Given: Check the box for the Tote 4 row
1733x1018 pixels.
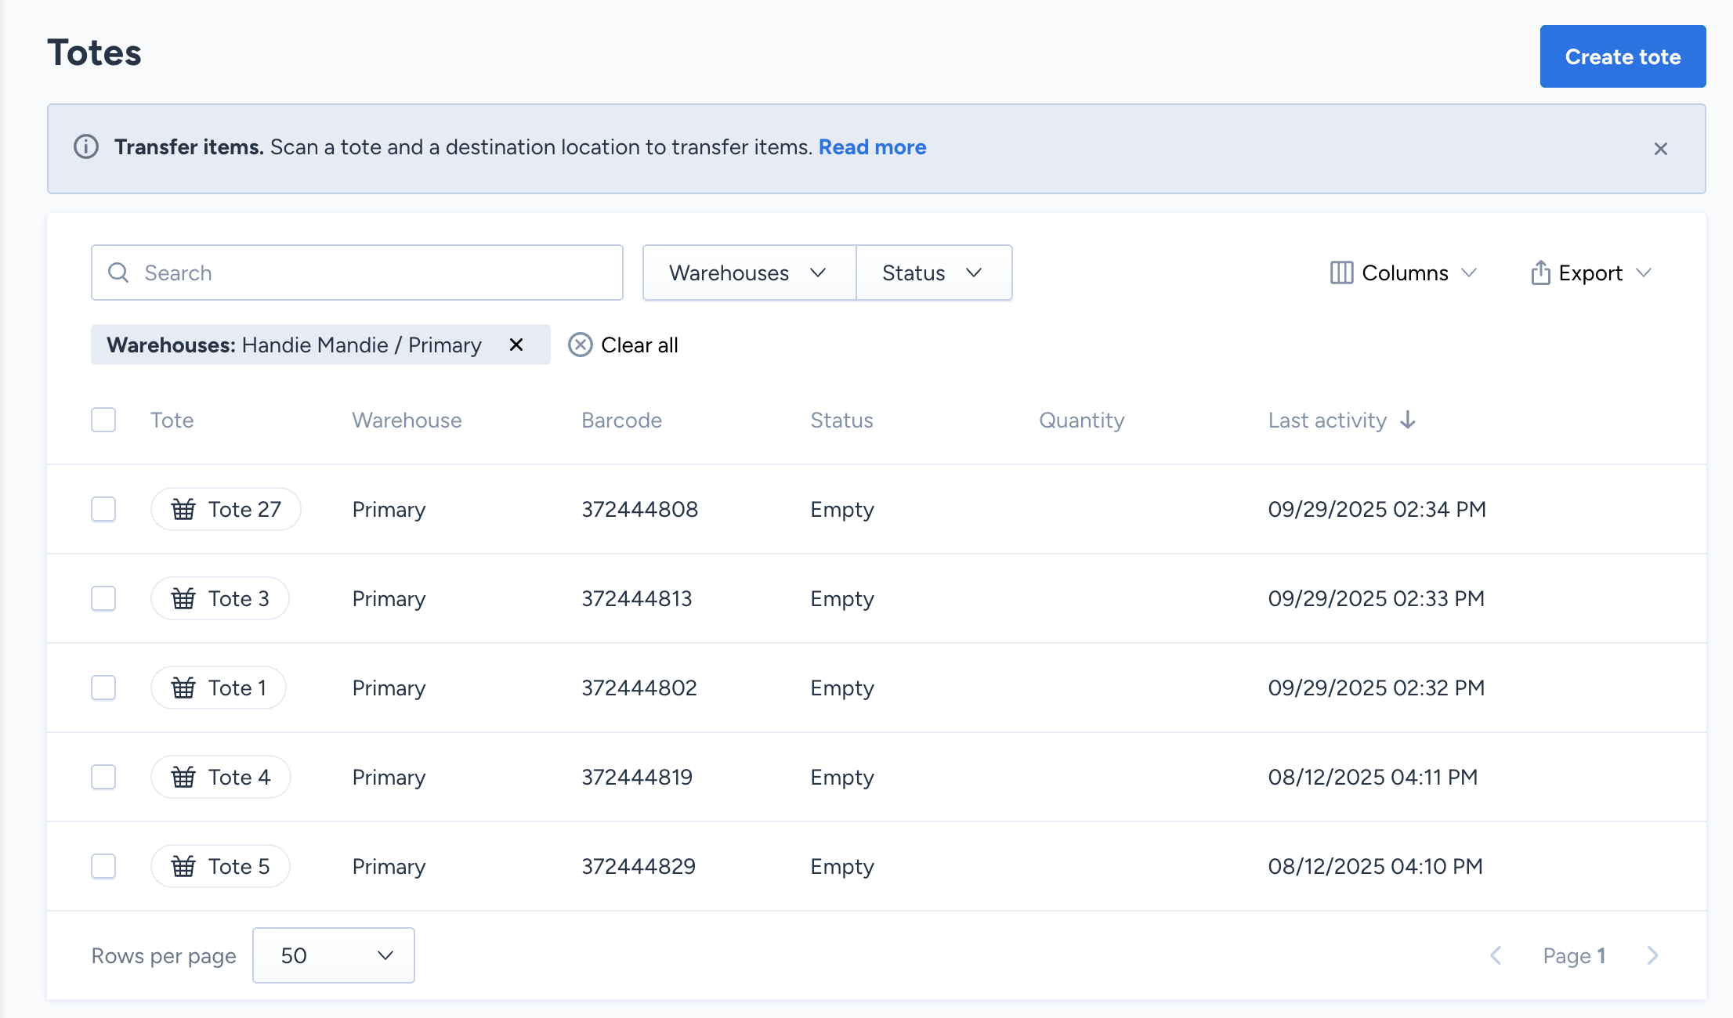Looking at the screenshot, I should pyautogui.click(x=103, y=777).
